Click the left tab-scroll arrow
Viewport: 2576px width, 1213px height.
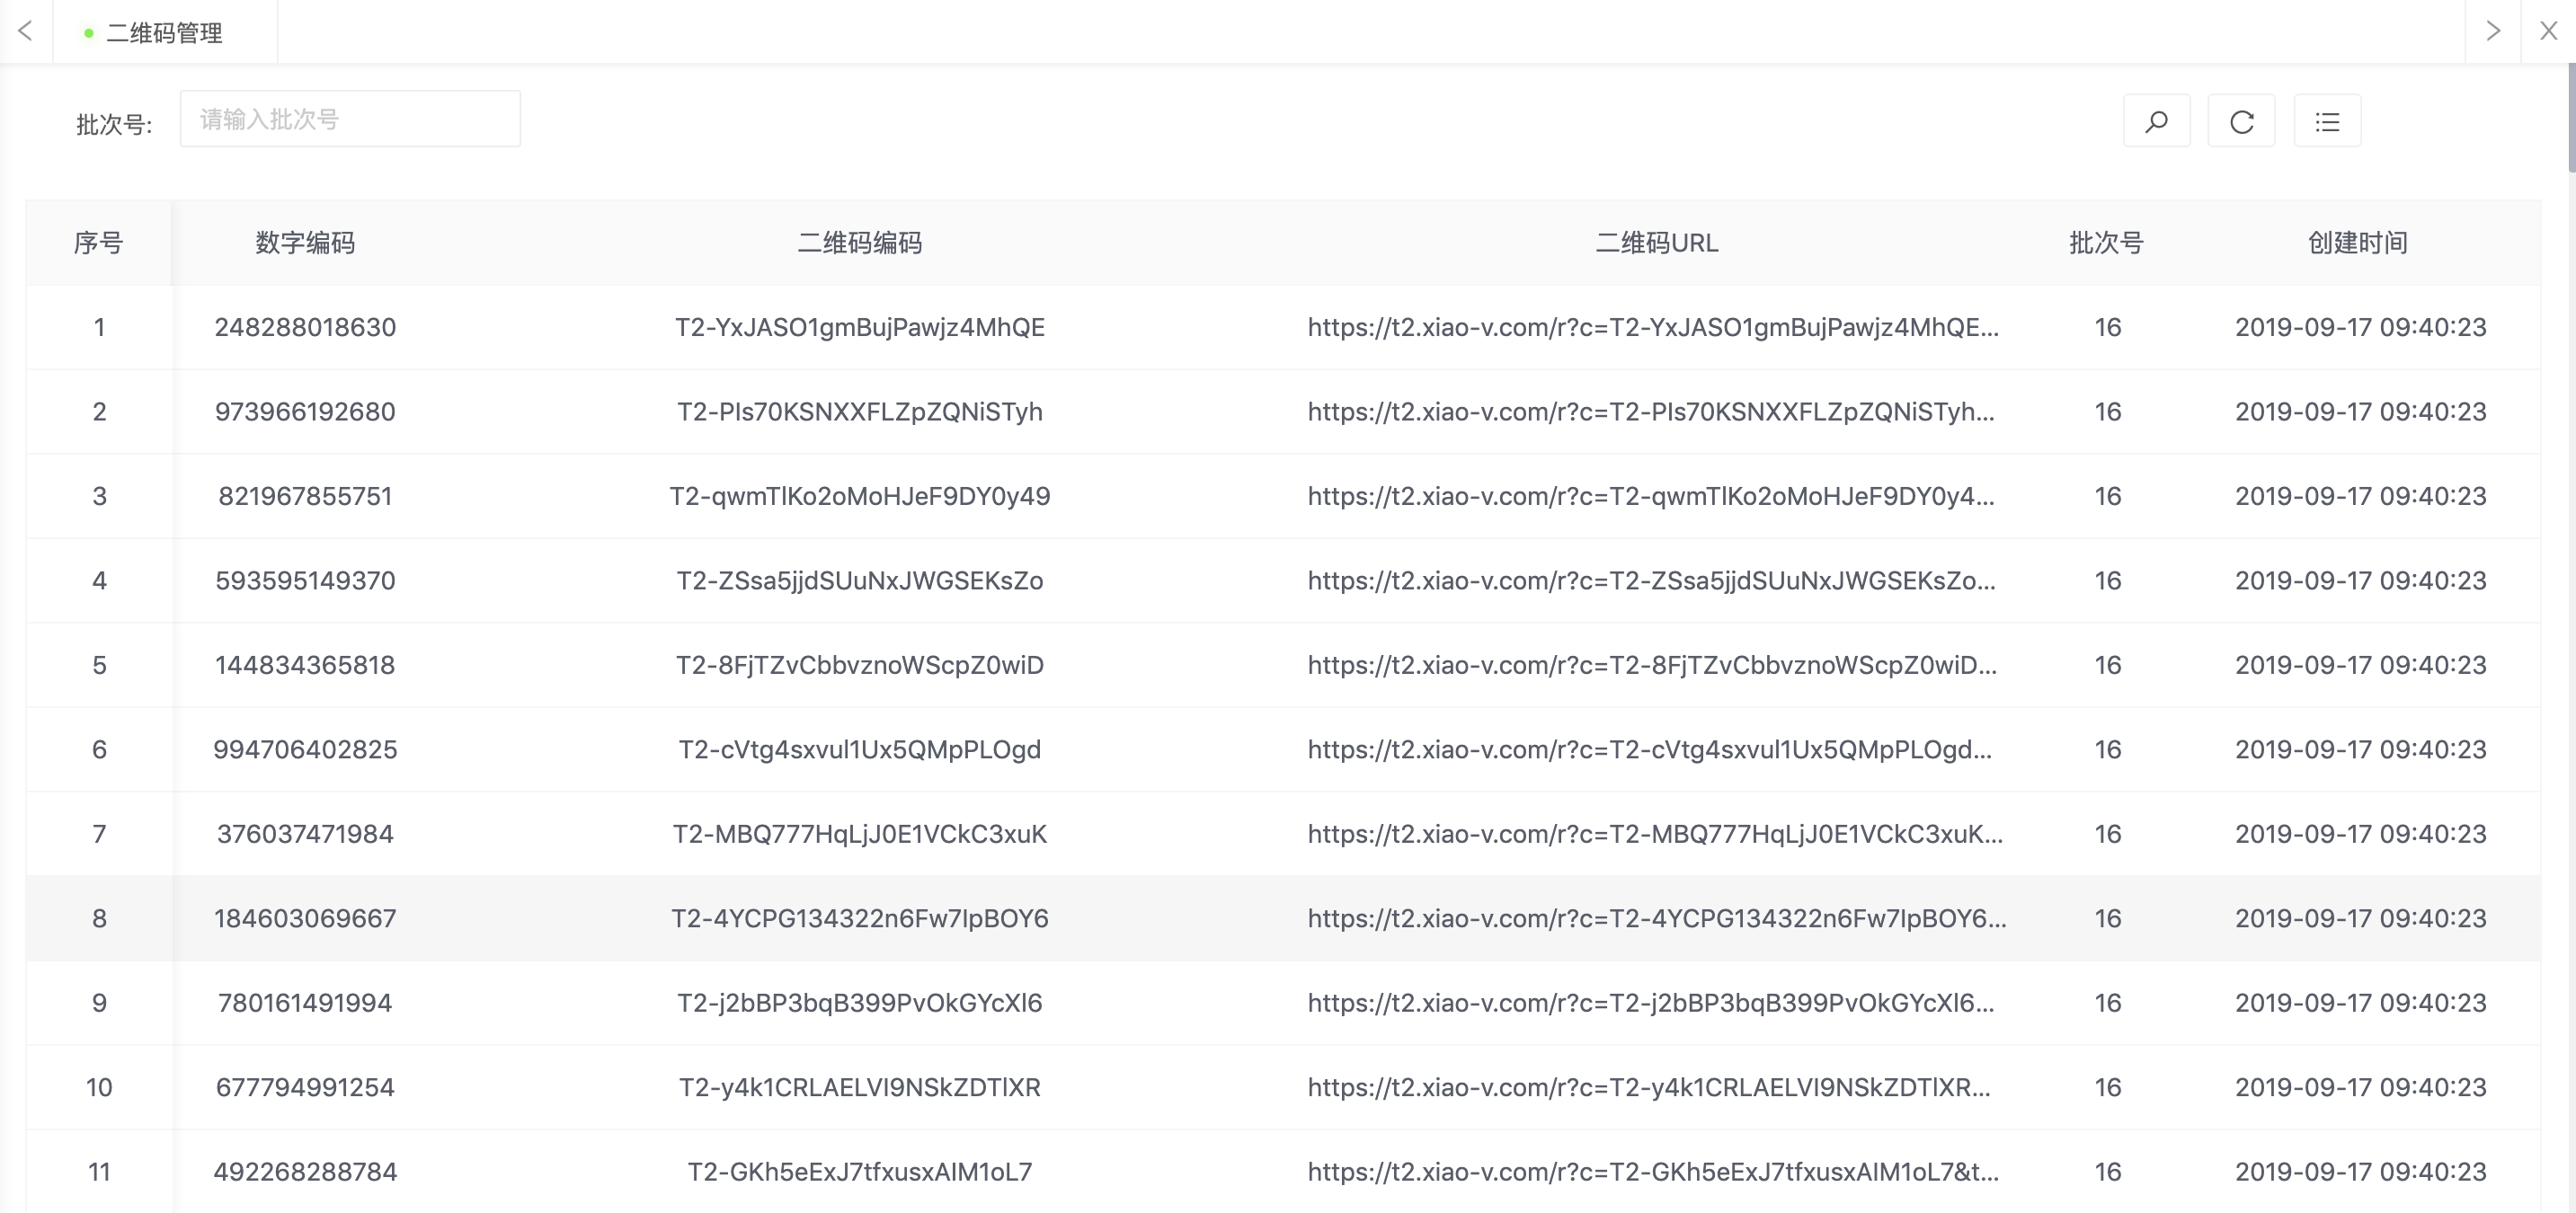tap(26, 31)
